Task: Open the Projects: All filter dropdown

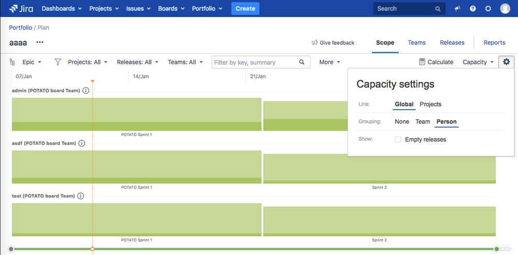Action: [88, 62]
